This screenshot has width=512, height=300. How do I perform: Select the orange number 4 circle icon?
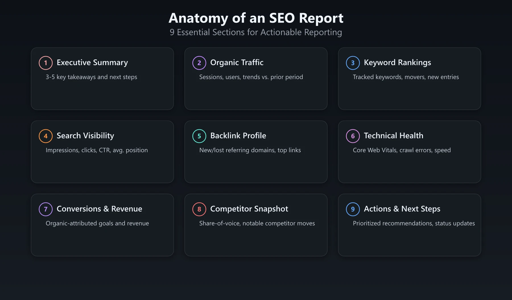point(46,136)
